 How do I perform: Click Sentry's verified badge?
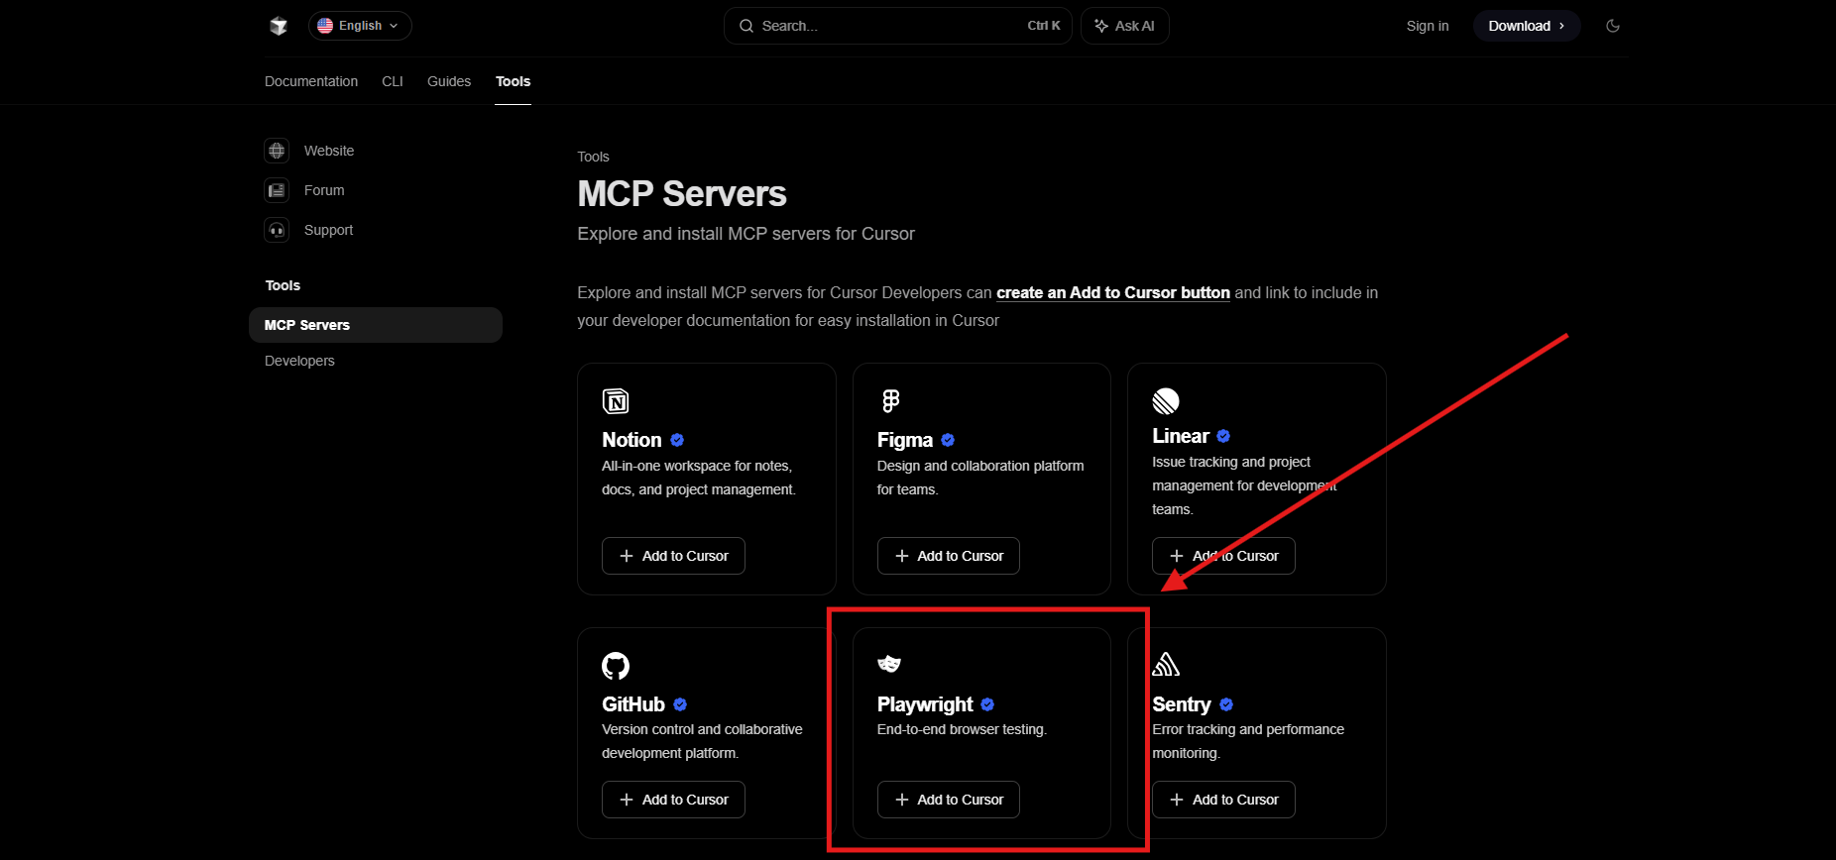(1226, 704)
